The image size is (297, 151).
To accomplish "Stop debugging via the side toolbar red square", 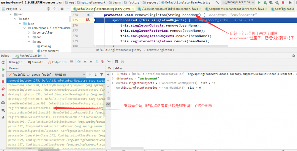I will 3,82.
